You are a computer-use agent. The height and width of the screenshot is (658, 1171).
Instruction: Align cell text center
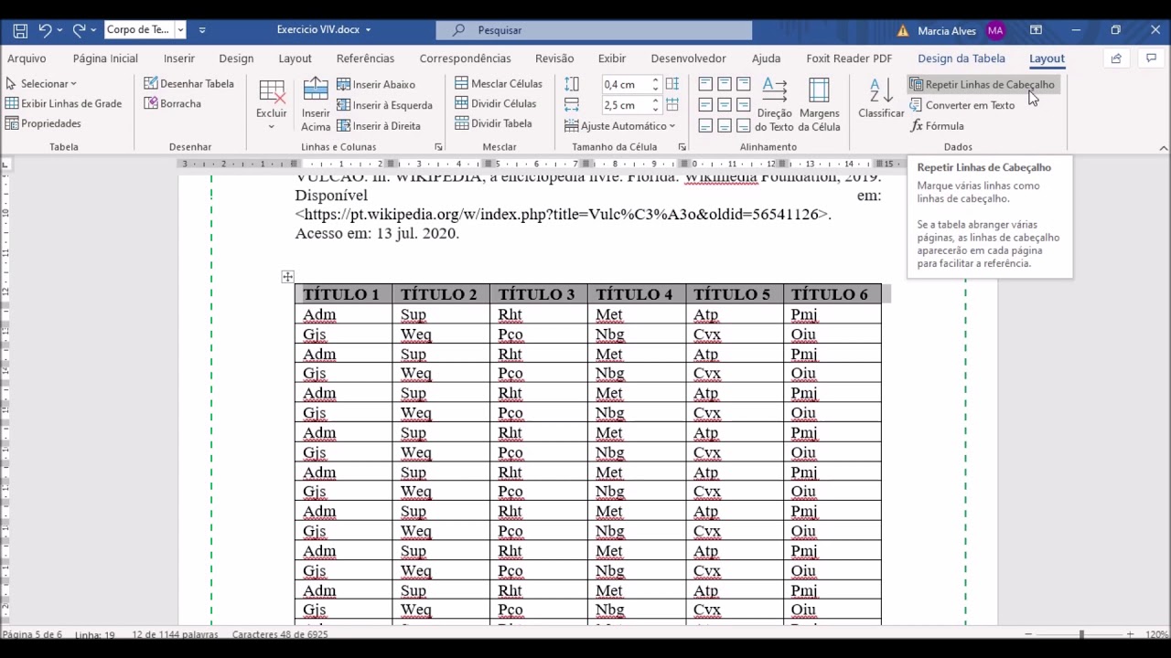[725, 105]
